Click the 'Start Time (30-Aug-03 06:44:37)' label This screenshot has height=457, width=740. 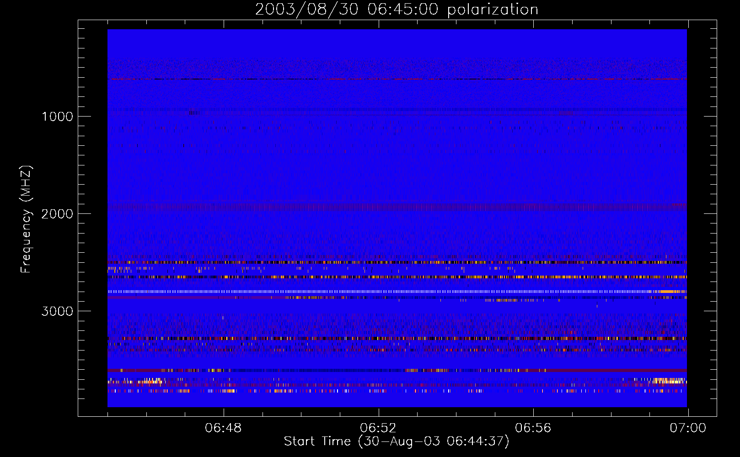[397, 441]
